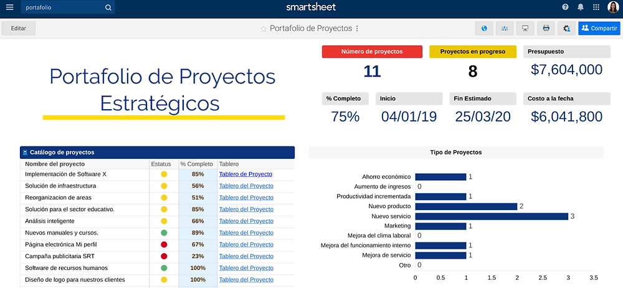
Task: Open the user profile avatar
Action: [613, 7]
